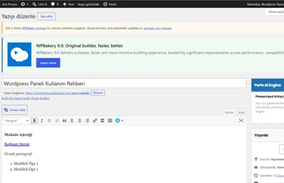Click the Bağlantı Metni link in editor

[17, 144]
